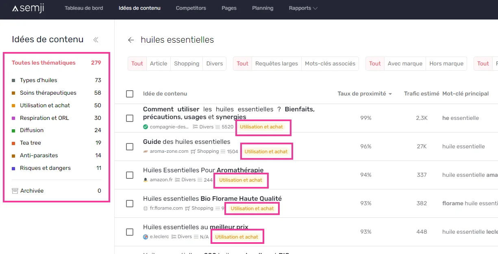This screenshot has height=254, width=498.
Task: Click the Utilisation et achat tag on aroma-zone row
Action: pyautogui.click(x=266, y=152)
